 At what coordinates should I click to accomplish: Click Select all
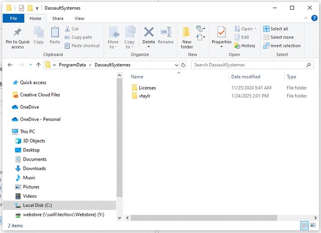click(275, 29)
